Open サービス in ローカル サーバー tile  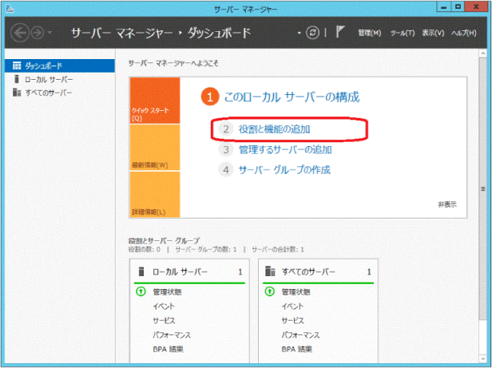[x=164, y=321]
